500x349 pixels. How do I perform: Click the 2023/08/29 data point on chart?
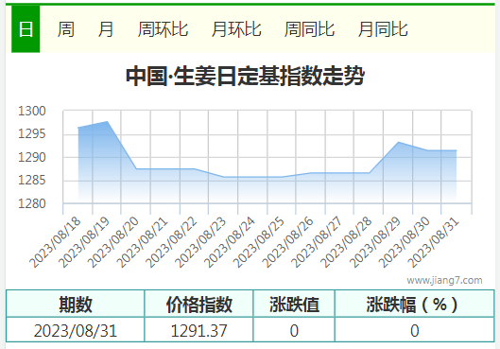[x=398, y=142]
